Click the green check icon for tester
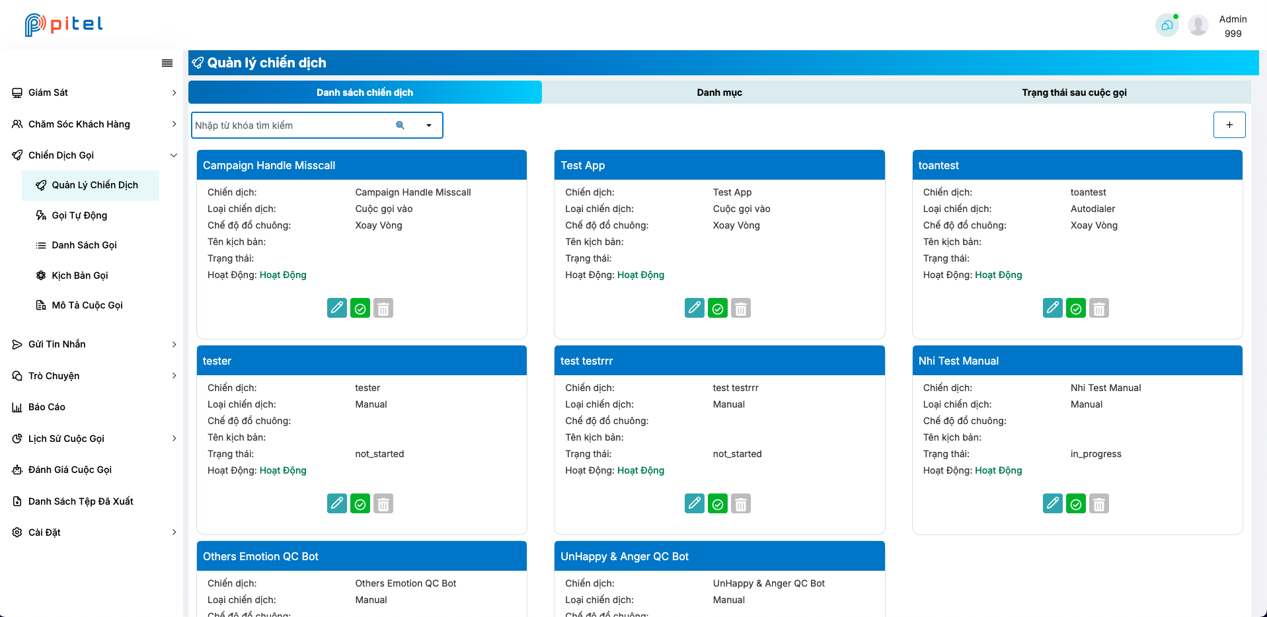This screenshot has width=1267, height=617. 360,503
